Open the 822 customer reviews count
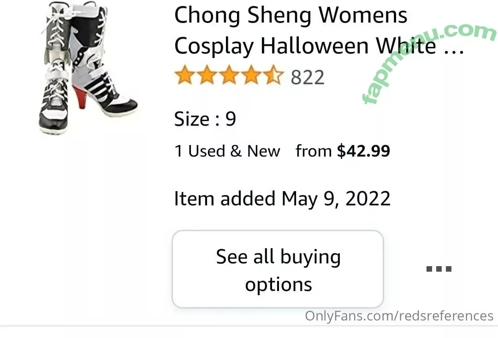 click(x=308, y=77)
